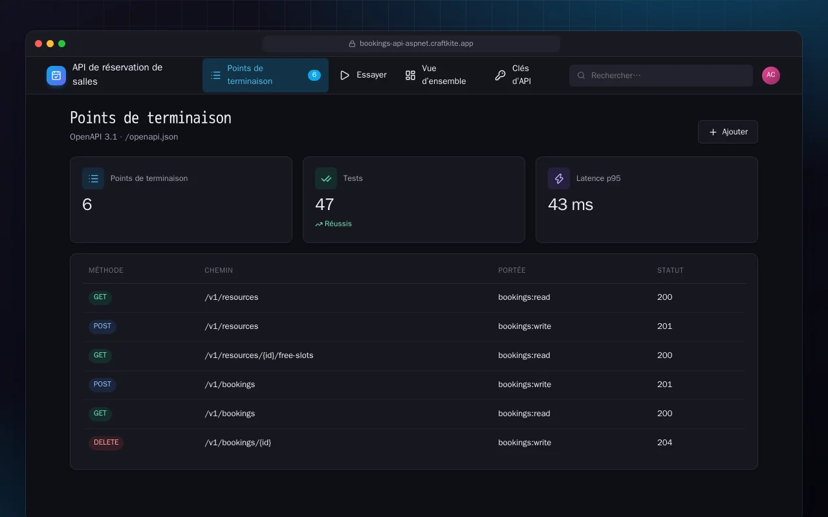The width and height of the screenshot is (828, 517).
Task: Switch to the Essayer tab
Action: (x=364, y=76)
